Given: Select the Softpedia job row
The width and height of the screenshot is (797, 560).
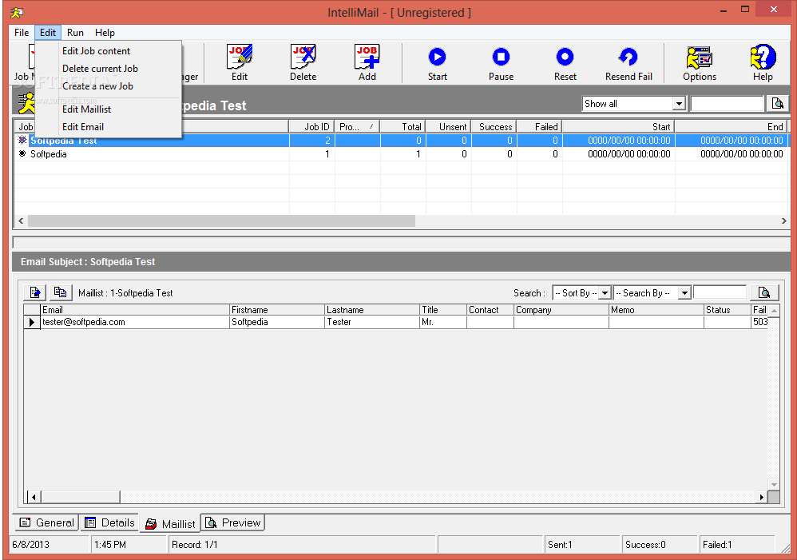Looking at the screenshot, I should (402, 154).
